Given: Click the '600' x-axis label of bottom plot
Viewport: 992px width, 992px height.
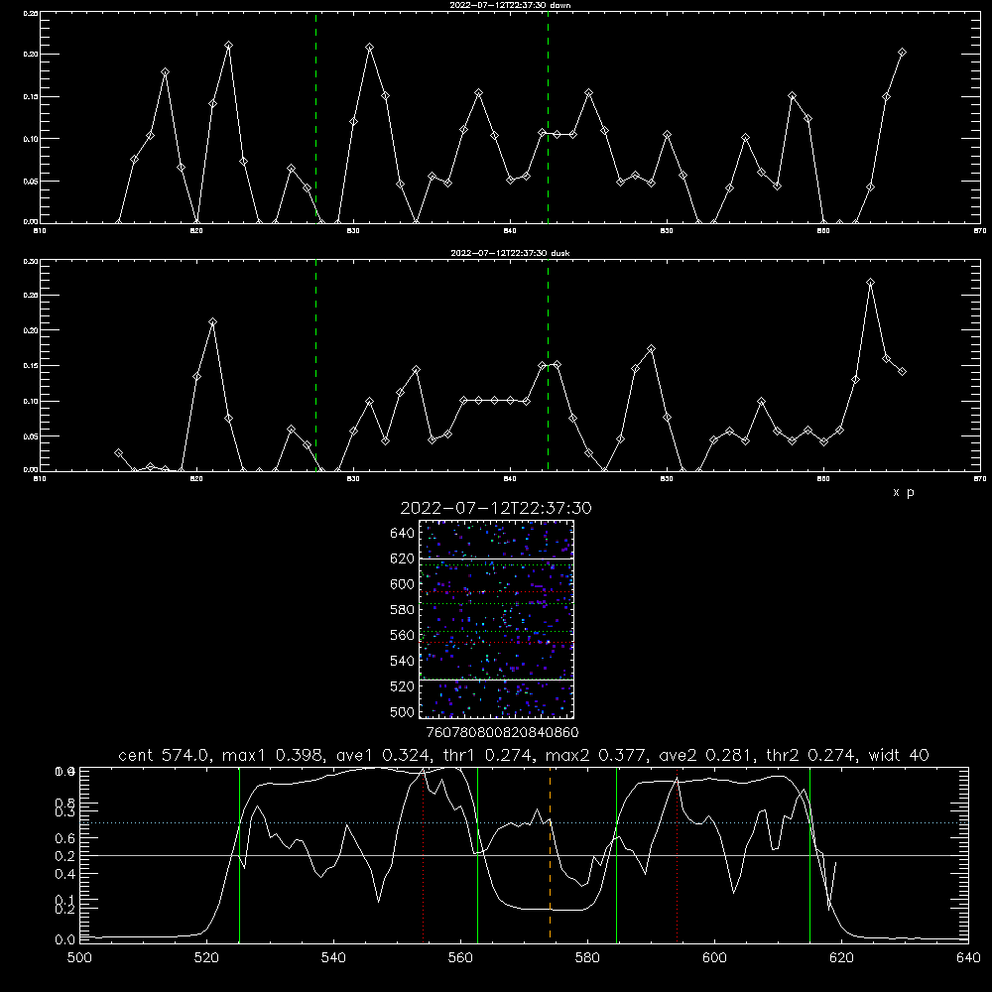Looking at the screenshot, I should coord(714,958).
